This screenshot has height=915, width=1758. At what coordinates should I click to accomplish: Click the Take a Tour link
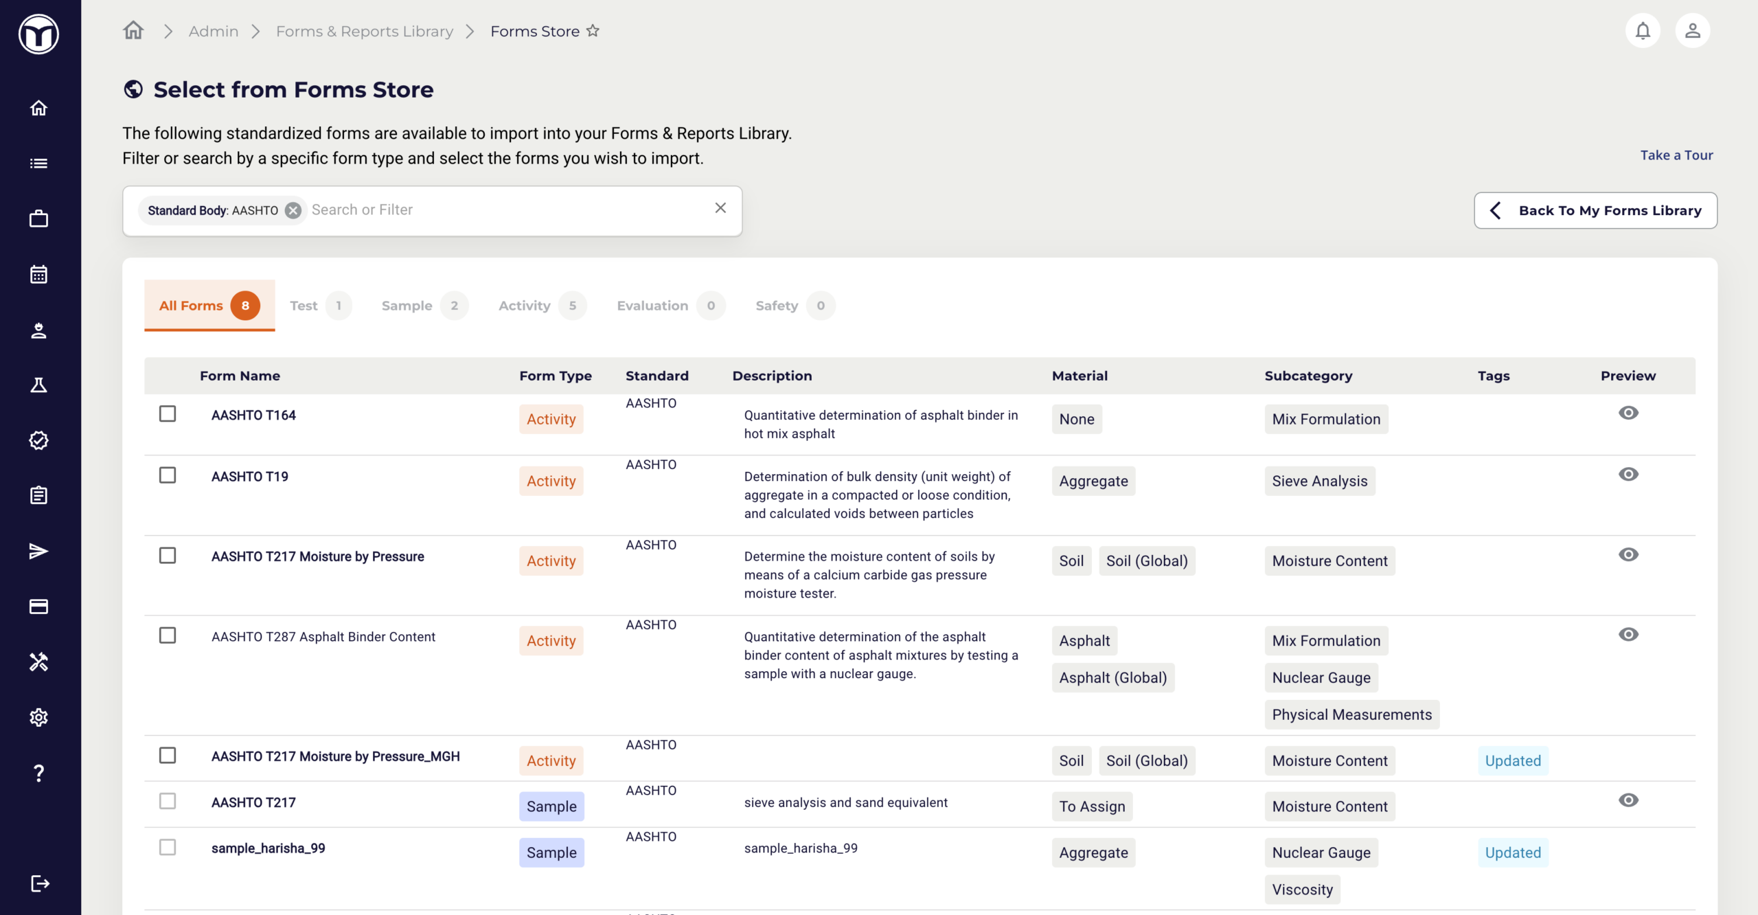(x=1676, y=155)
